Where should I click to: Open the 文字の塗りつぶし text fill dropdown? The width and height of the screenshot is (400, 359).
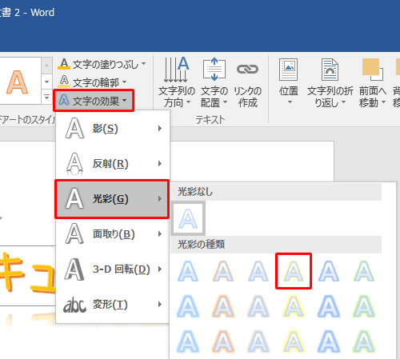[x=102, y=64]
